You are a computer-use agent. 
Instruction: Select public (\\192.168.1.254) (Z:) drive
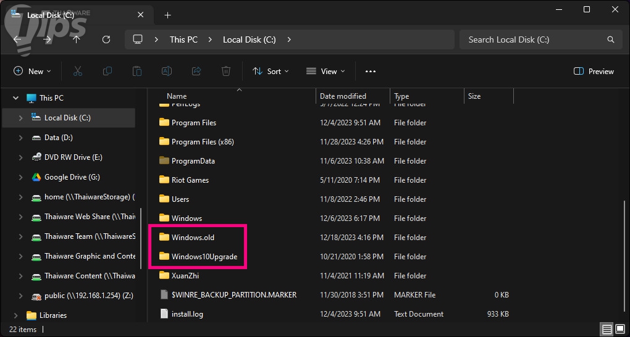point(89,296)
